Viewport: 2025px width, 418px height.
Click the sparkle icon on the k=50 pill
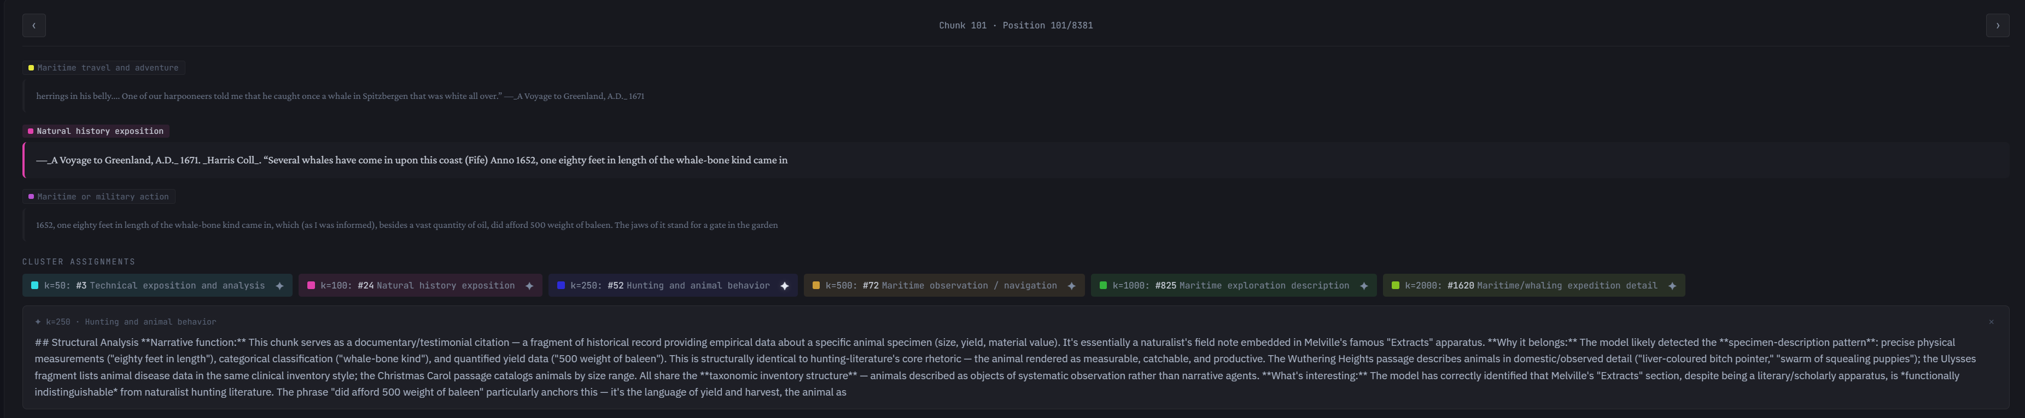(279, 285)
